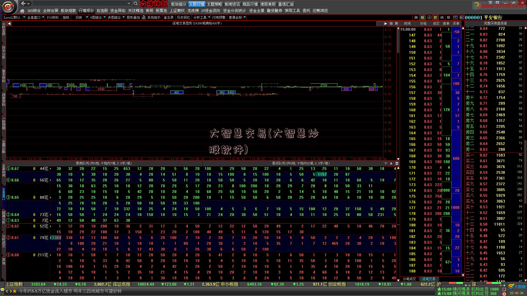The image size is (527, 296).
Task: Click the left arrow of news ticker
Action: (x=7, y=291)
